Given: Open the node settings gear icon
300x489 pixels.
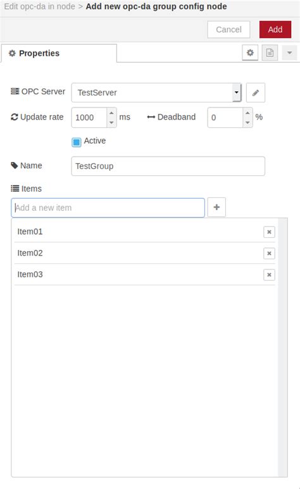Looking at the screenshot, I should tap(250, 53).
